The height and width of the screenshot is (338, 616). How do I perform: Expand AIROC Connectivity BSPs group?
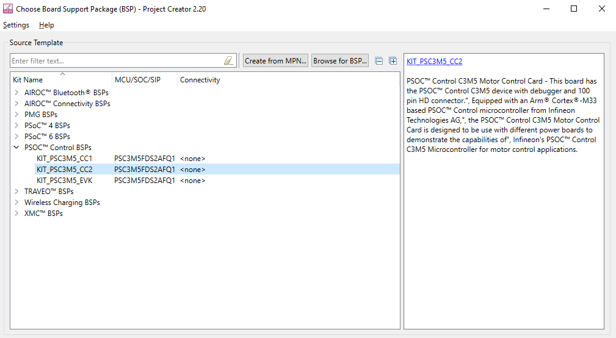[16, 104]
